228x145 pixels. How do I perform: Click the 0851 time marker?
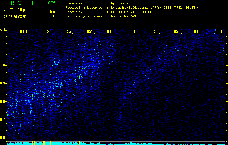click(x=24, y=32)
